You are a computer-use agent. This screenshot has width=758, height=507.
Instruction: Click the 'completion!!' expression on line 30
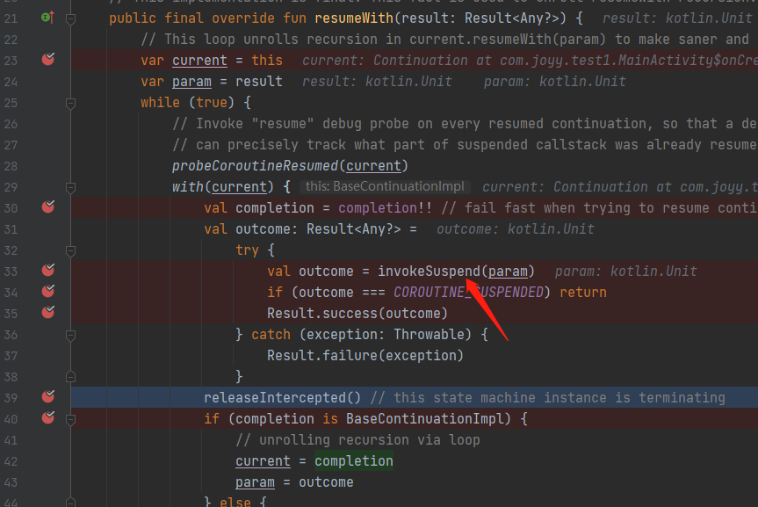click(x=386, y=208)
